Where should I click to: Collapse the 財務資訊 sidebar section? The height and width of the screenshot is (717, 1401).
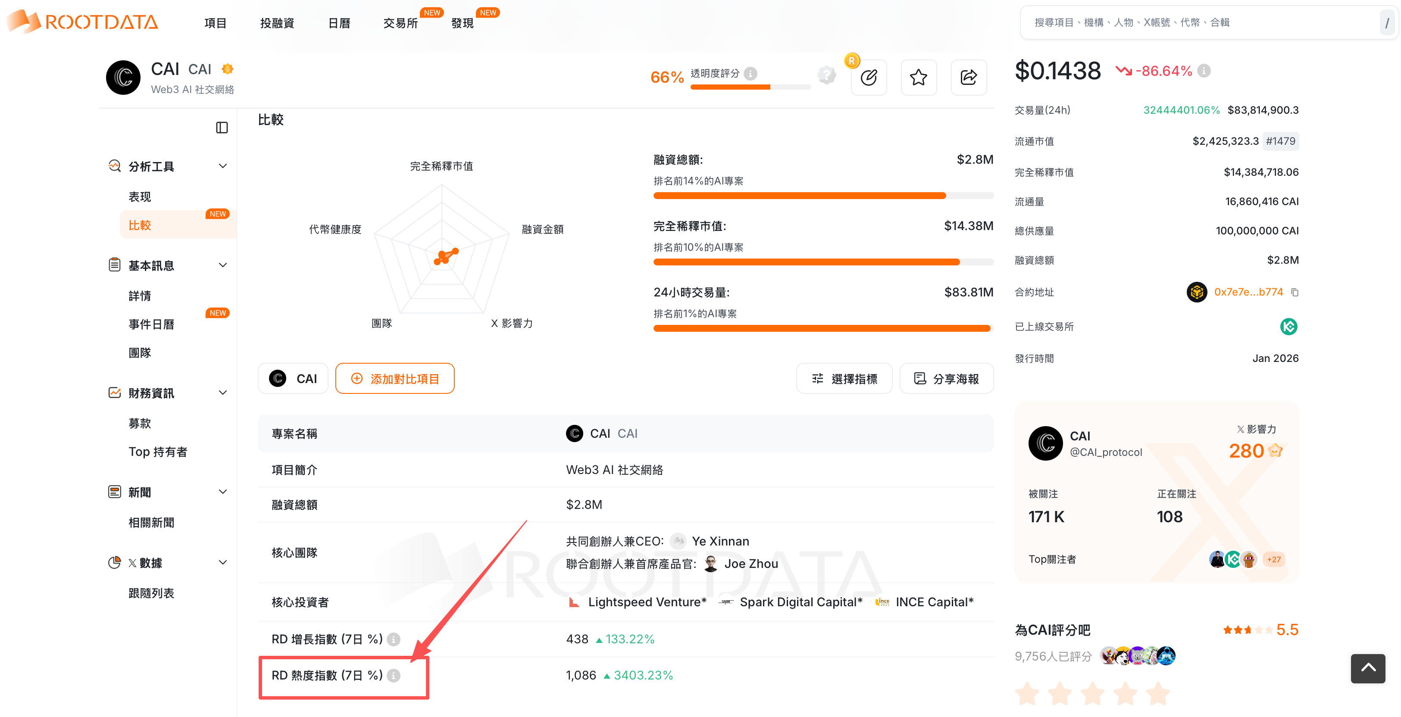(x=222, y=393)
